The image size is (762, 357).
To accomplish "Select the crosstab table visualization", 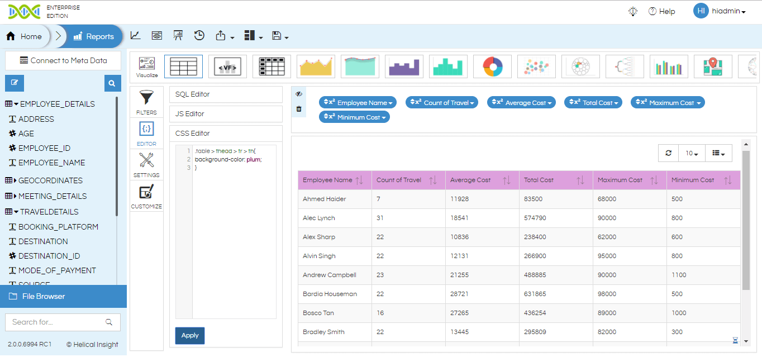I will tap(272, 66).
